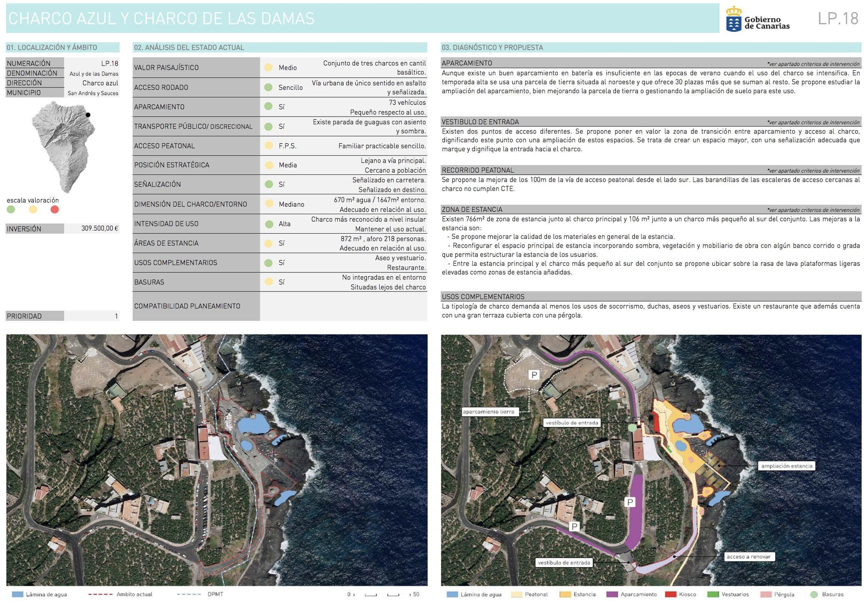Click the left aerial photo of the charco
The height and width of the screenshot is (611, 868).
(217, 460)
